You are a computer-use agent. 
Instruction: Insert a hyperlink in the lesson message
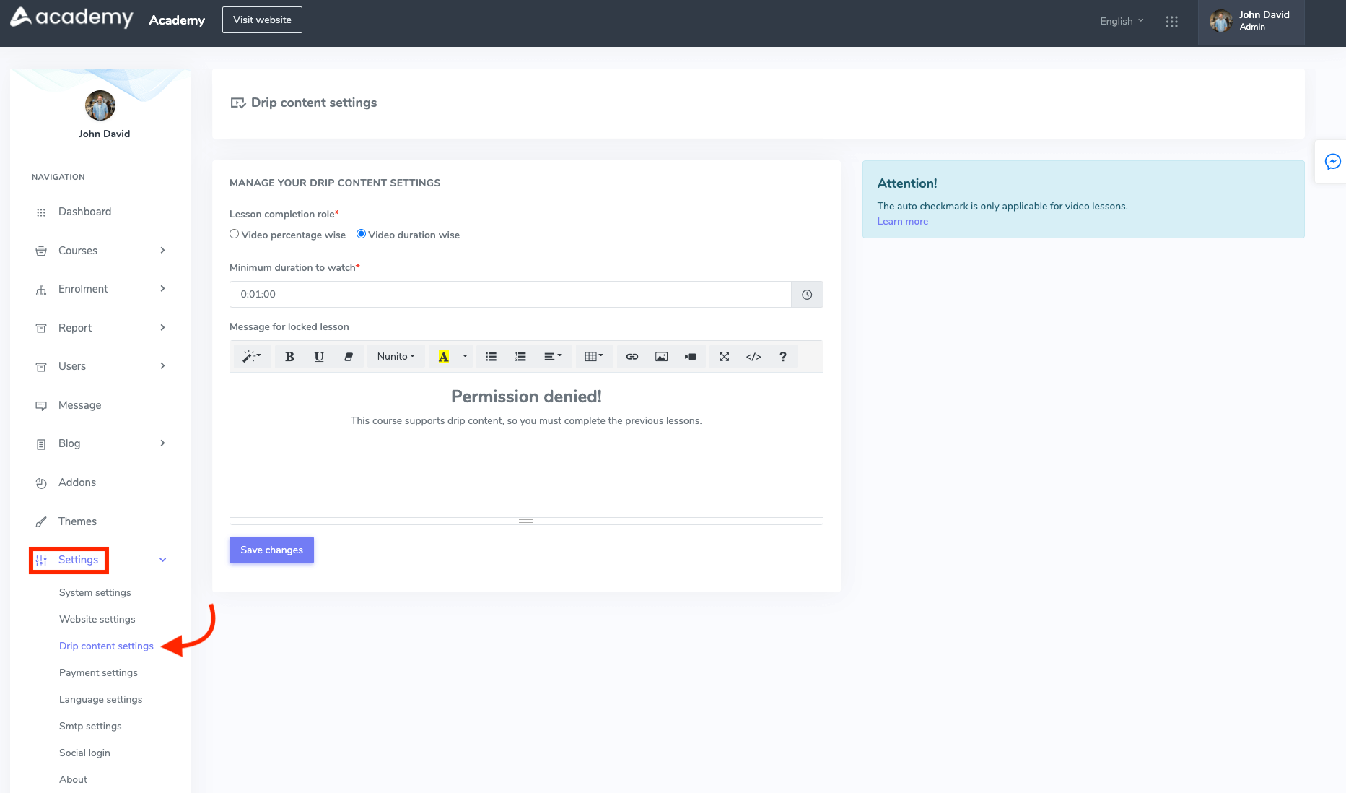coord(632,356)
